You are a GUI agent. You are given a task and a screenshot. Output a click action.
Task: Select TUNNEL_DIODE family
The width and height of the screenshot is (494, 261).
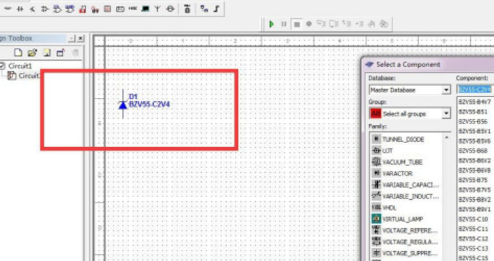[x=403, y=140]
